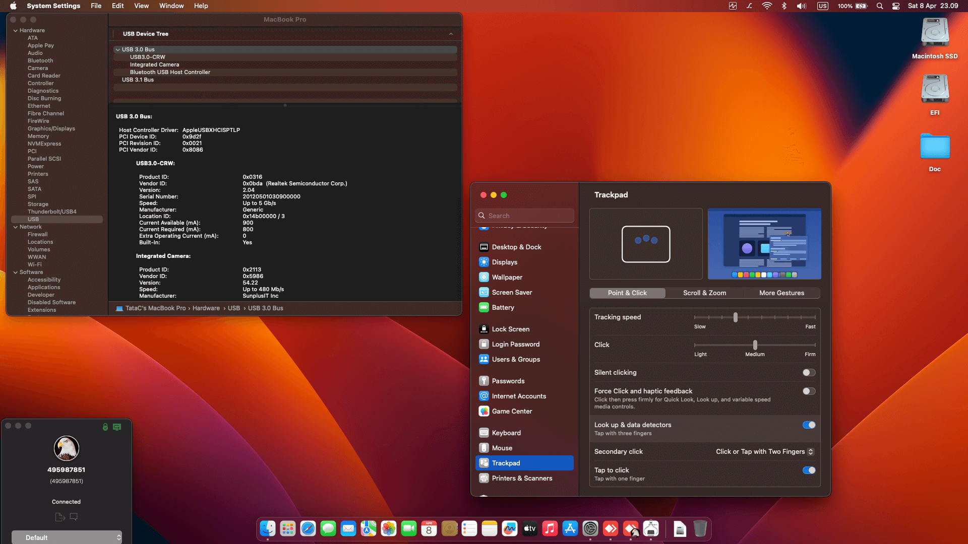Click the green lock security icon in AnyDesk window
Image resolution: width=968 pixels, height=544 pixels.
105,427
